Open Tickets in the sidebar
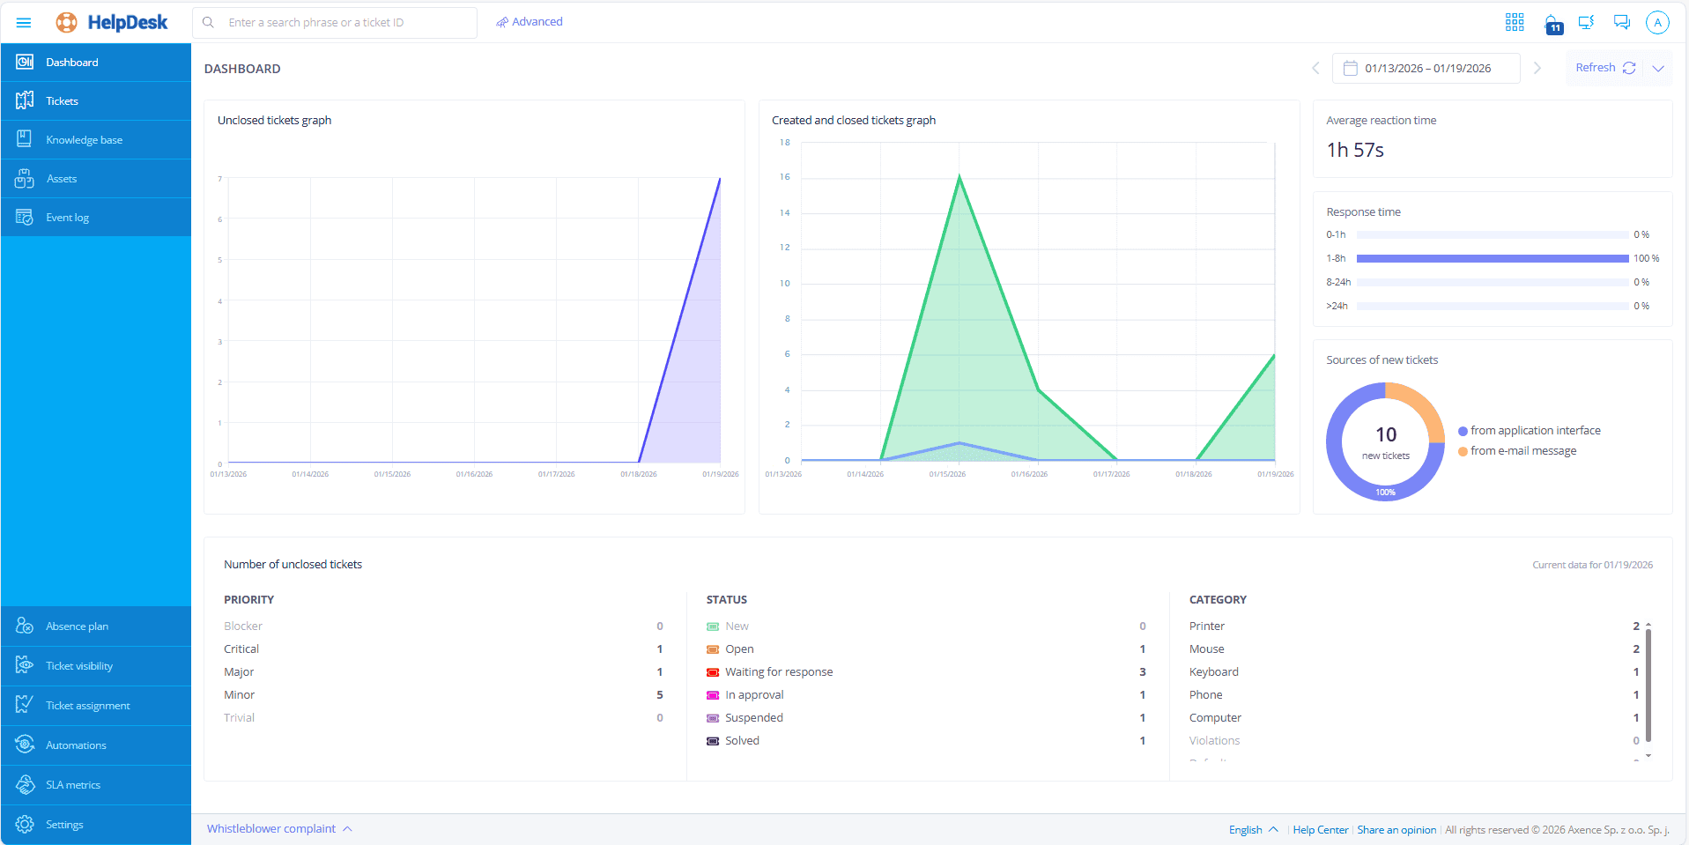The image size is (1689, 845). (x=62, y=101)
